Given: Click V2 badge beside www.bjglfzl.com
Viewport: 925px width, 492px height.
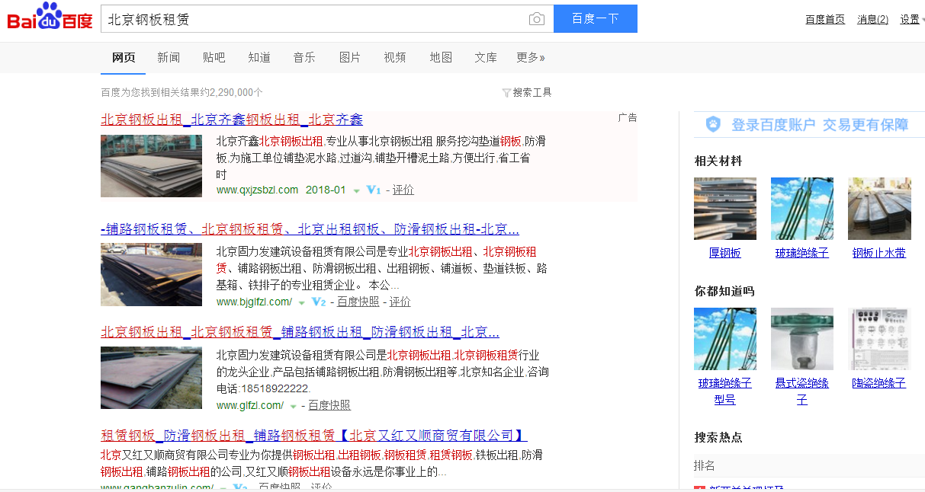Looking at the screenshot, I should [x=319, y=302].
